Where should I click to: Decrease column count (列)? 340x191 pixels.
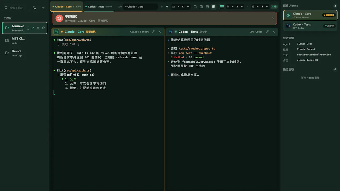click(x=232, y=6)
